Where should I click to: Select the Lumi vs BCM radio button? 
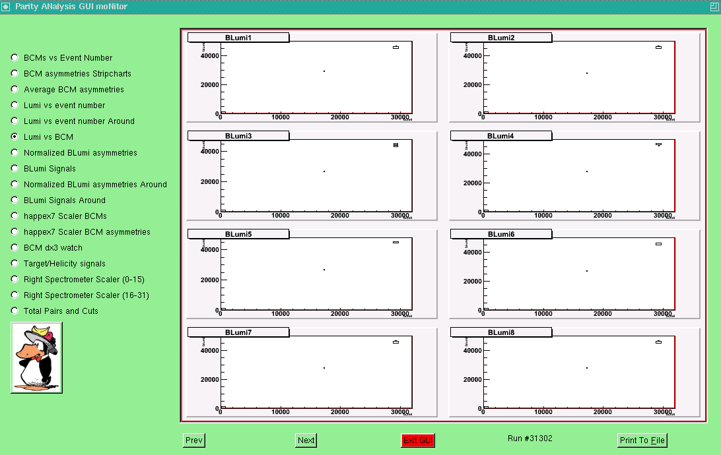[x=15, y=136]
